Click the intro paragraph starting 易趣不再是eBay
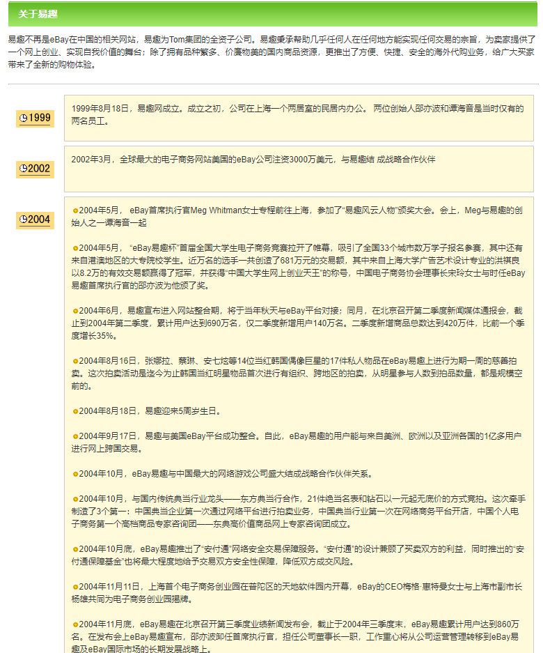543x653 pixels. click(x=271, y=52)
